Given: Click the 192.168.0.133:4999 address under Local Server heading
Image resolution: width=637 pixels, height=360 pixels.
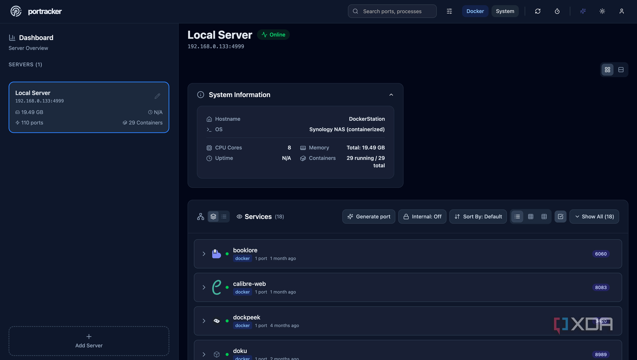Looking at the screenshot, I should (x=216, y=46).
